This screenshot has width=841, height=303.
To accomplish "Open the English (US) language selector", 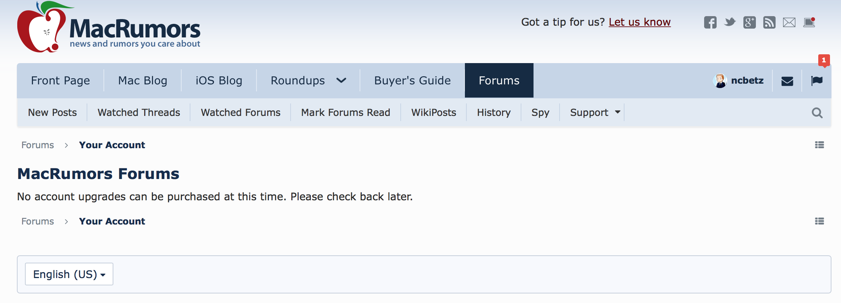I will pos(69,274).
